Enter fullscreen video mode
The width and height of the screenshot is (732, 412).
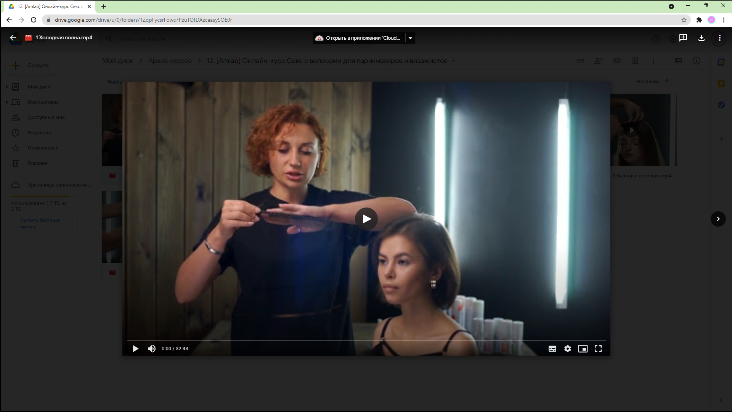598,349
